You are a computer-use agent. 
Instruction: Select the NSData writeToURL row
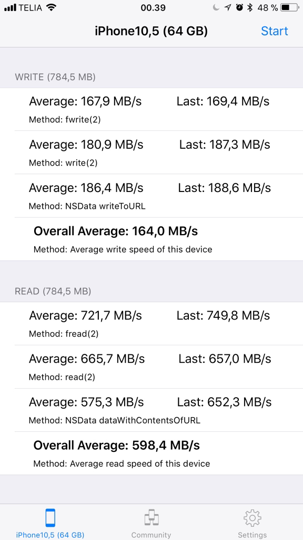151,196
